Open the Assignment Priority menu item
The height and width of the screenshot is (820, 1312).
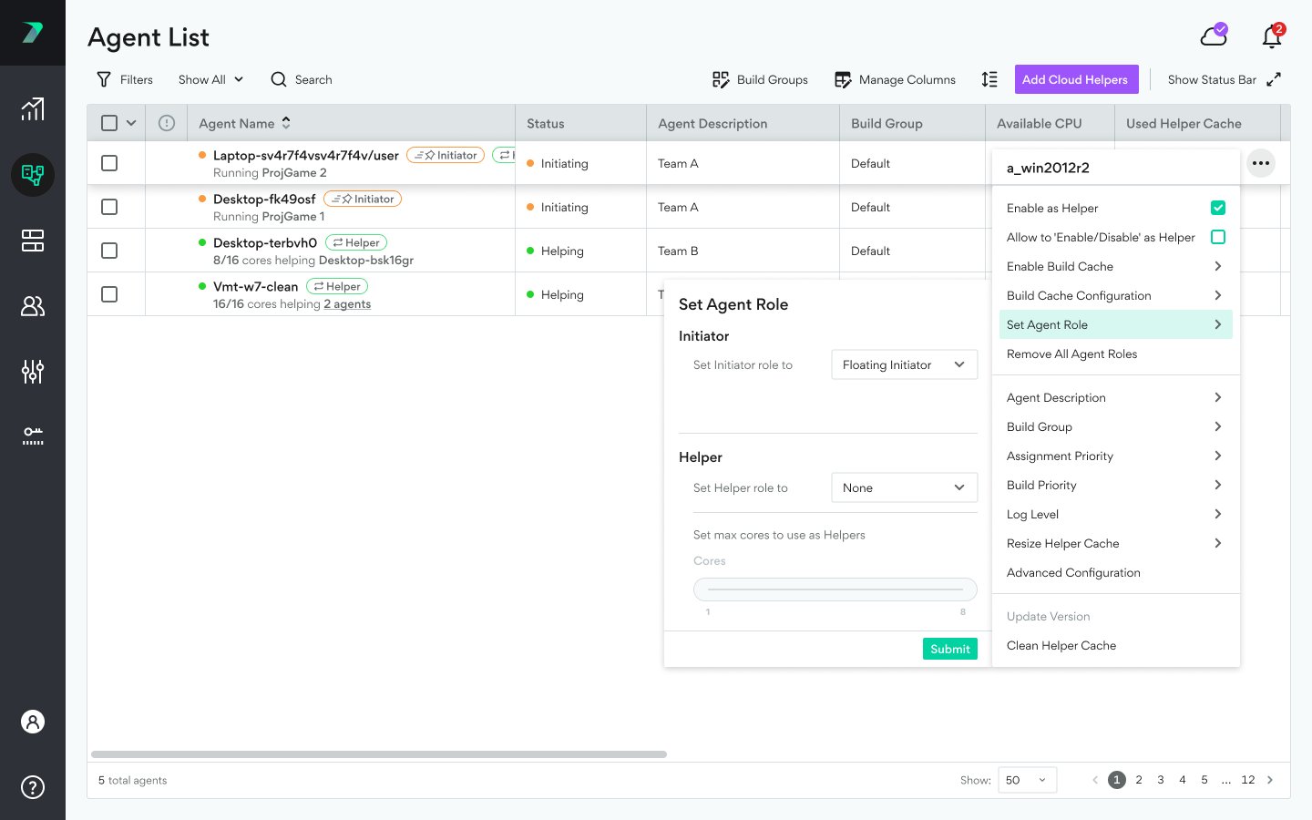[1116, 456]
